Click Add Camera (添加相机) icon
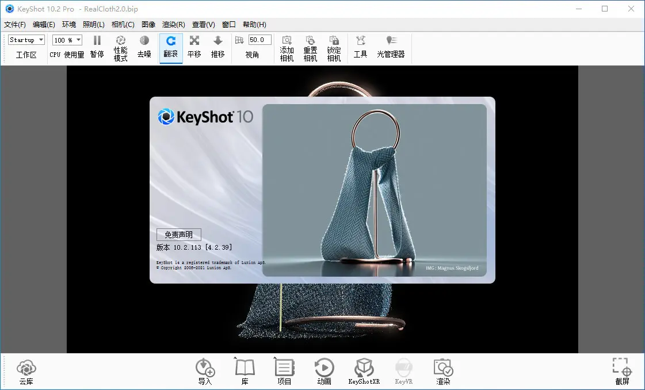This screenshot has width=645, height=390. [287, 40]
